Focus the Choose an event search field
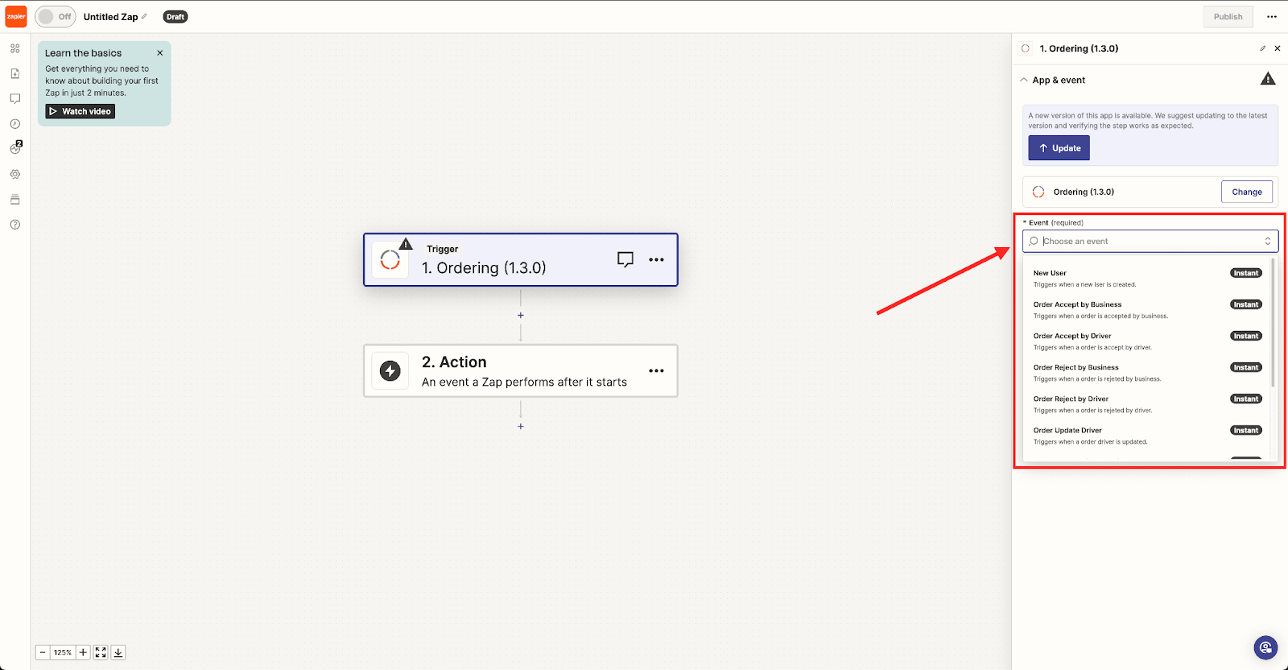1288x670 pixels. pos(1149,241)
